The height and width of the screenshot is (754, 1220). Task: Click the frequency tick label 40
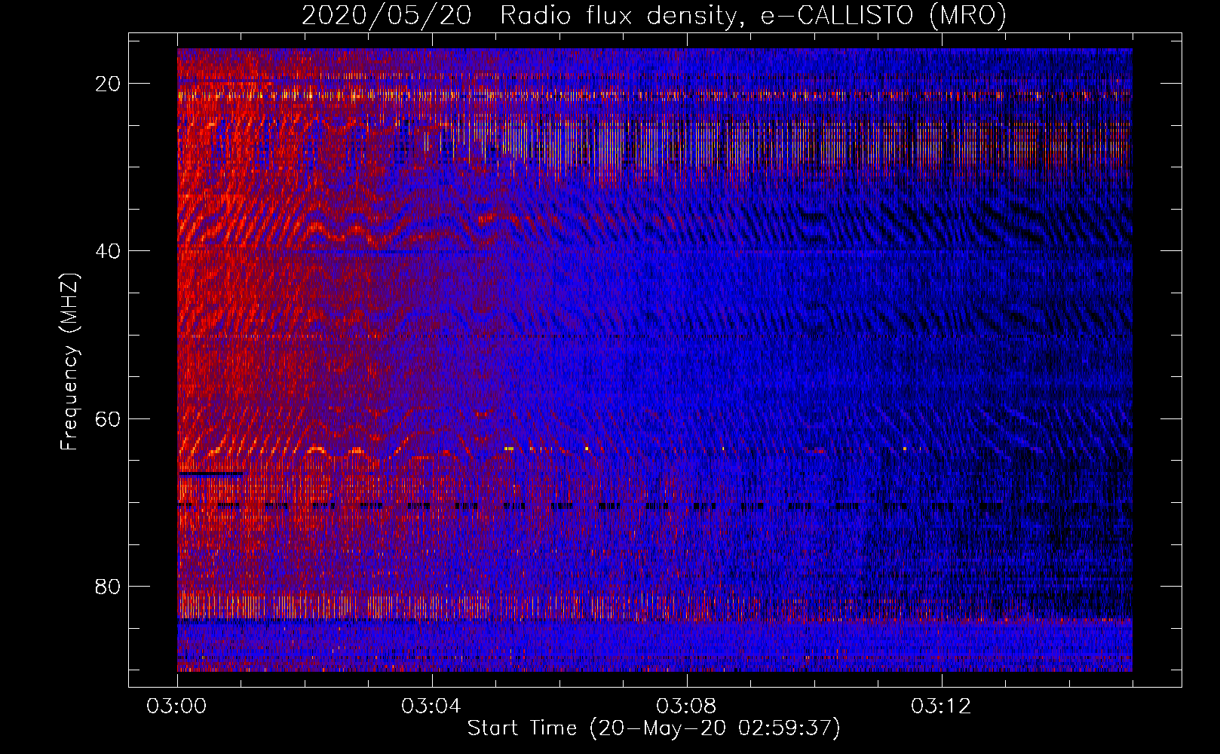[109, 251]
